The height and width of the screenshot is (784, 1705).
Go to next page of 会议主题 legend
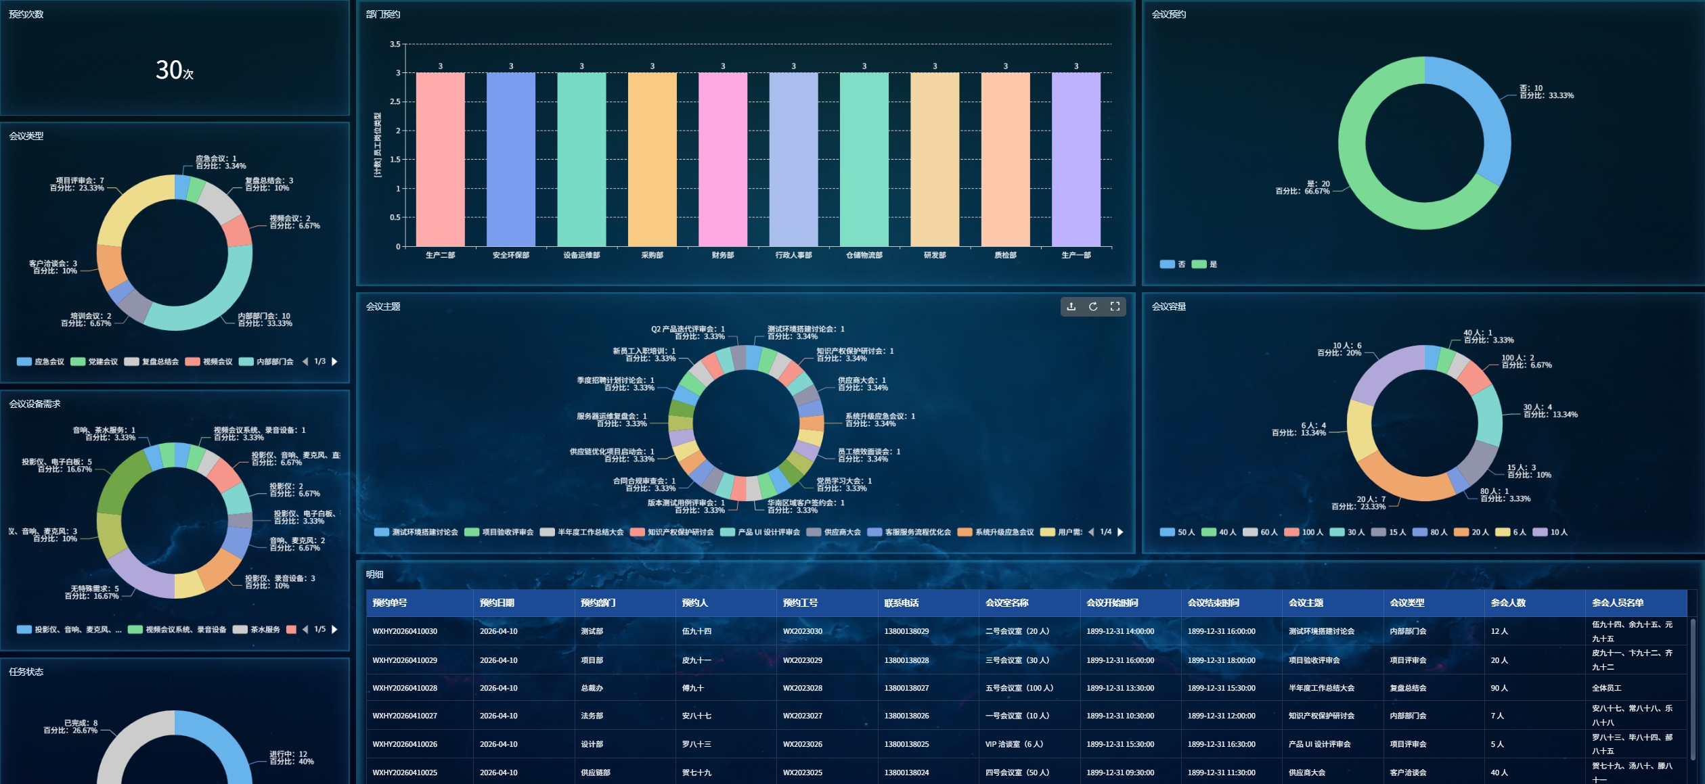click(x=1120, y=532)
